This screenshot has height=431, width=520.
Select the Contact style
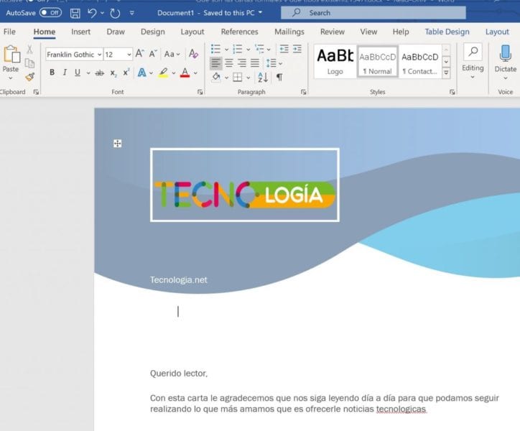point(420,62)
